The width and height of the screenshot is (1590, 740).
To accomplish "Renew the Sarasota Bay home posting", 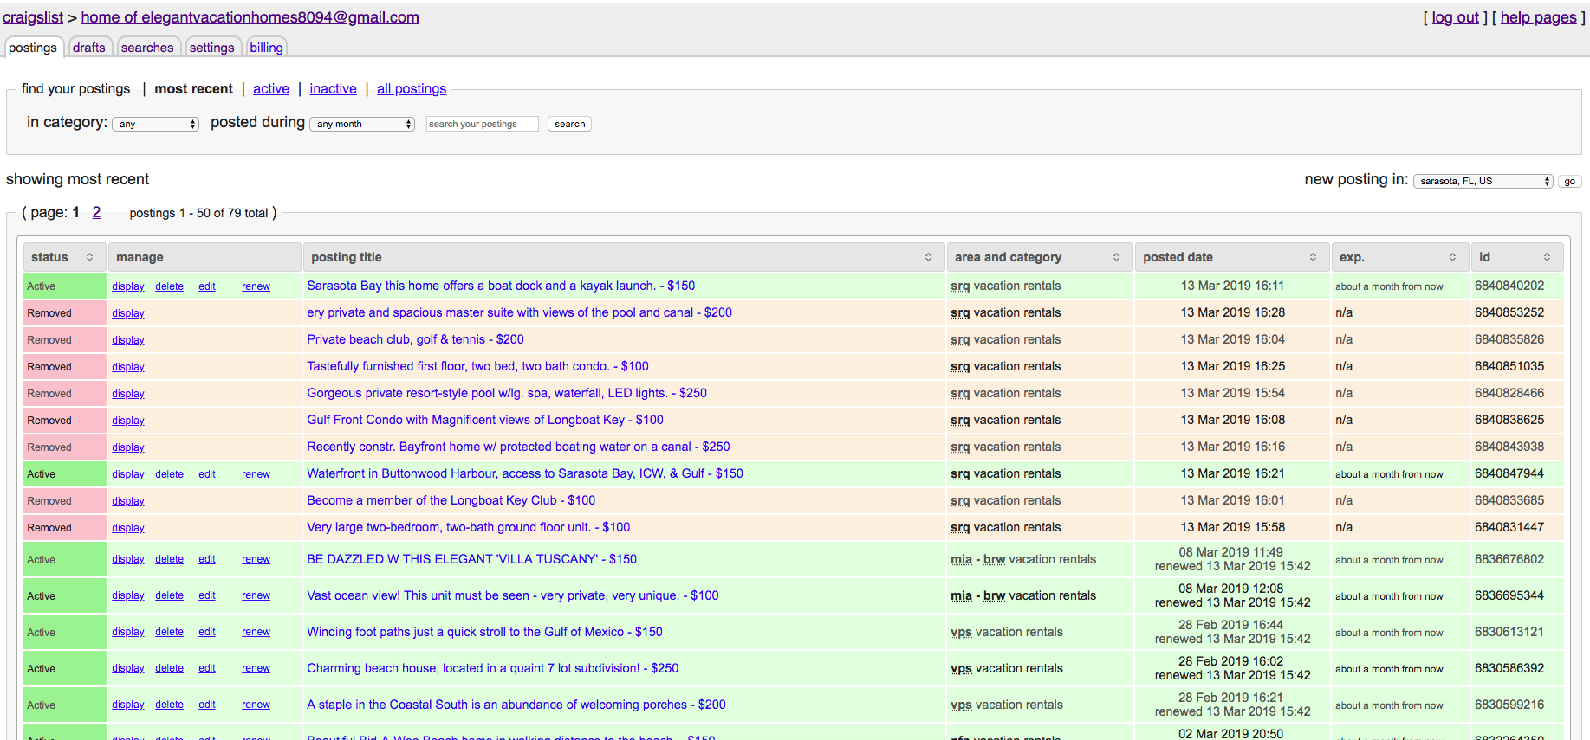I will (256, 286).
